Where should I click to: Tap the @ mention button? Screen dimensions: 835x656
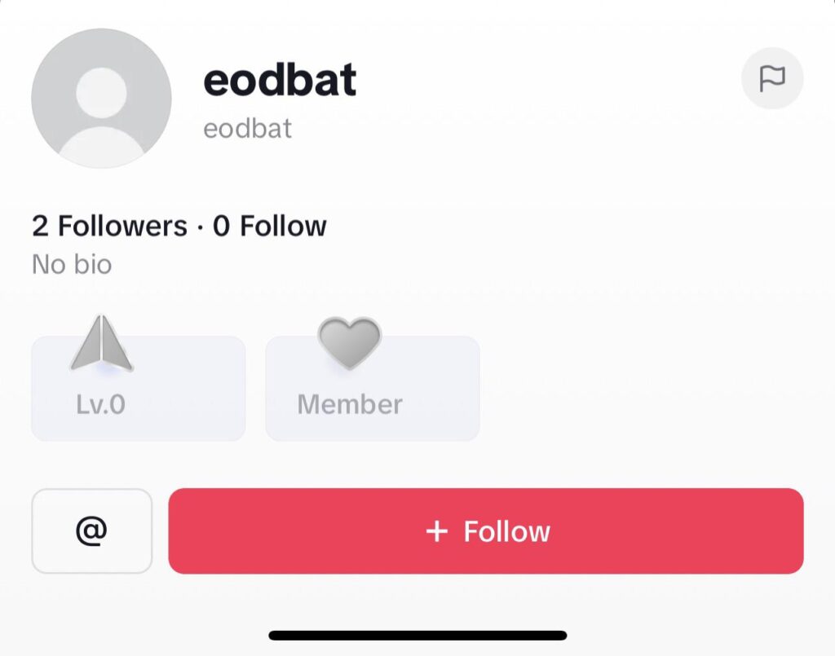pyautogui.click(x=91, y=531)
